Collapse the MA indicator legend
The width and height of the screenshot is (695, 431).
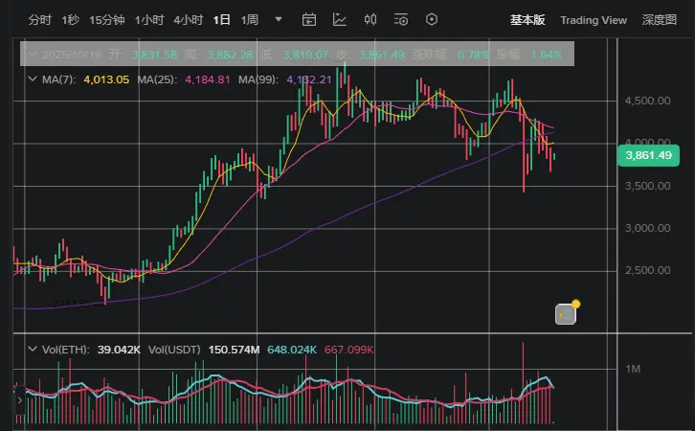(x=32, y=79)
